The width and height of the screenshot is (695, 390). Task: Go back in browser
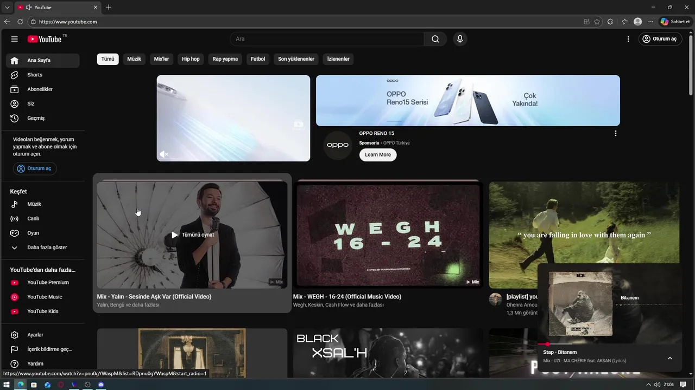tap(7, 22)
